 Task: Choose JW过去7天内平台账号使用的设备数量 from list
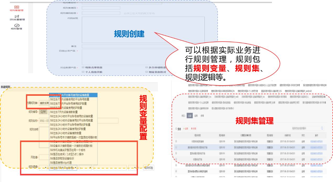click(73, 95)
